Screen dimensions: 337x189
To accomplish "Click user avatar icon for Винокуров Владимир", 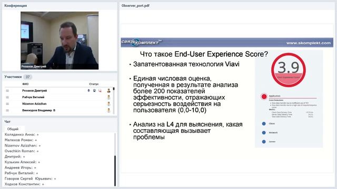I will [108, 111].
